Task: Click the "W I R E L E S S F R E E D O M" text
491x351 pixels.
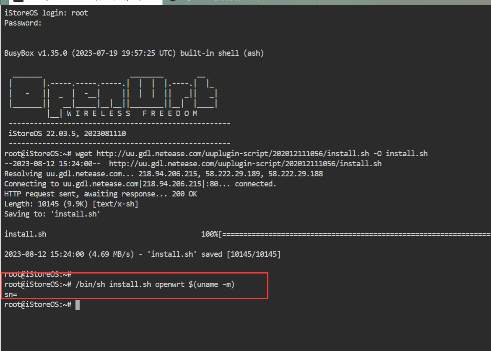Action: click(132, 114)
